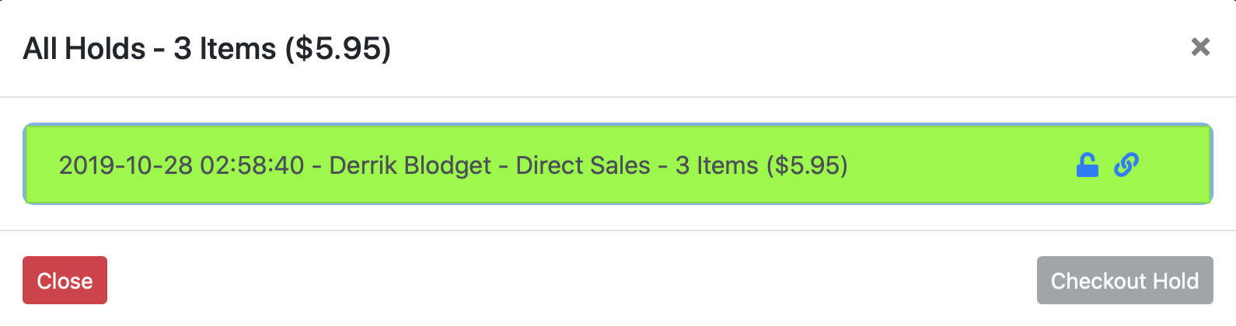
Task: Select the Derrik Blodget hold row
Action: click(x=618, y=165)
